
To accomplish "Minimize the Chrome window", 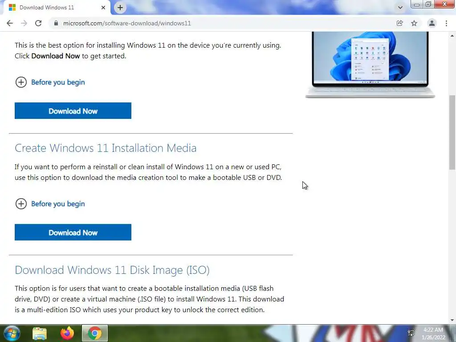I will (416, 4).
